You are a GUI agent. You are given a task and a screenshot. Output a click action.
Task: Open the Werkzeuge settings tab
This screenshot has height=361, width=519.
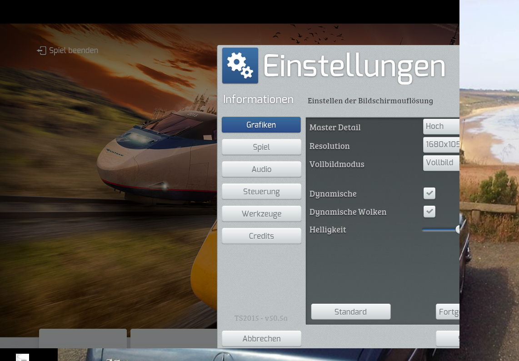(261, 213)
